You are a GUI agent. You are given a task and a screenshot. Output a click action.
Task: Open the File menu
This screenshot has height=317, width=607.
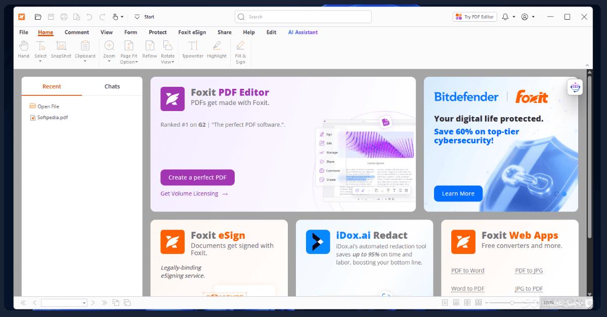pos(24,32)
